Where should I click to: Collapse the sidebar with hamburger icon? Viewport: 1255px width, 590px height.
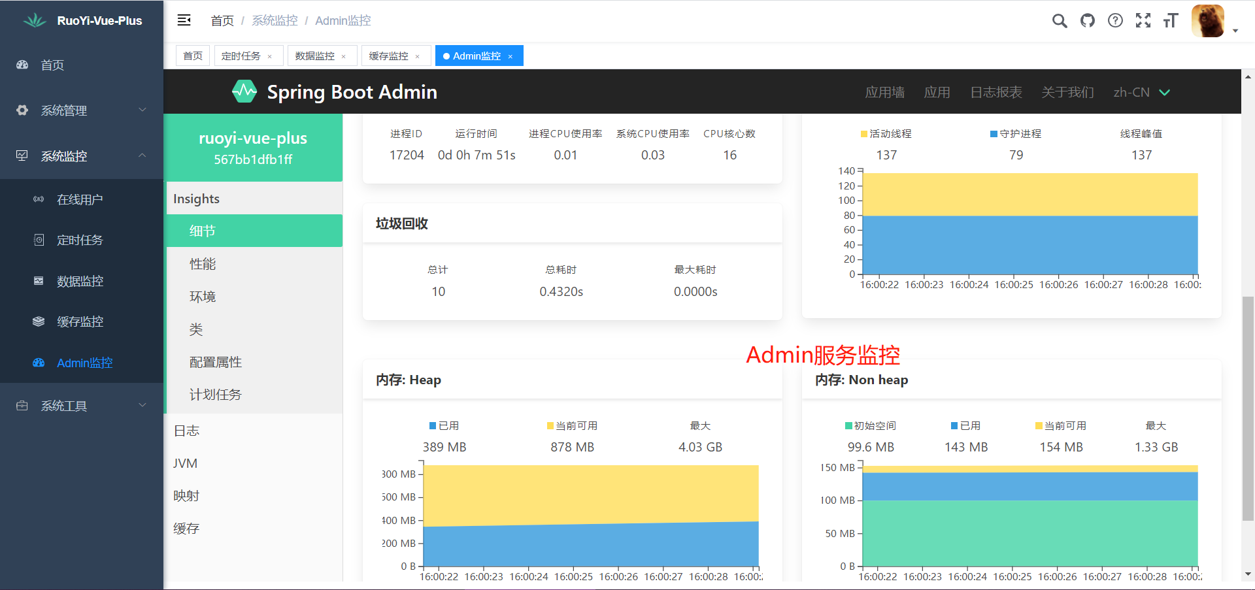click(184, 20)
